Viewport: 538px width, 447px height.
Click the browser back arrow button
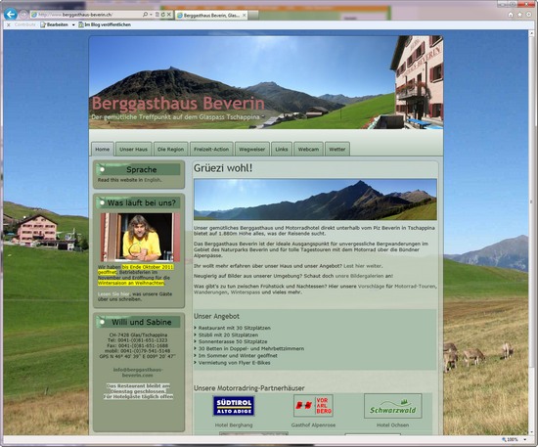11,15
